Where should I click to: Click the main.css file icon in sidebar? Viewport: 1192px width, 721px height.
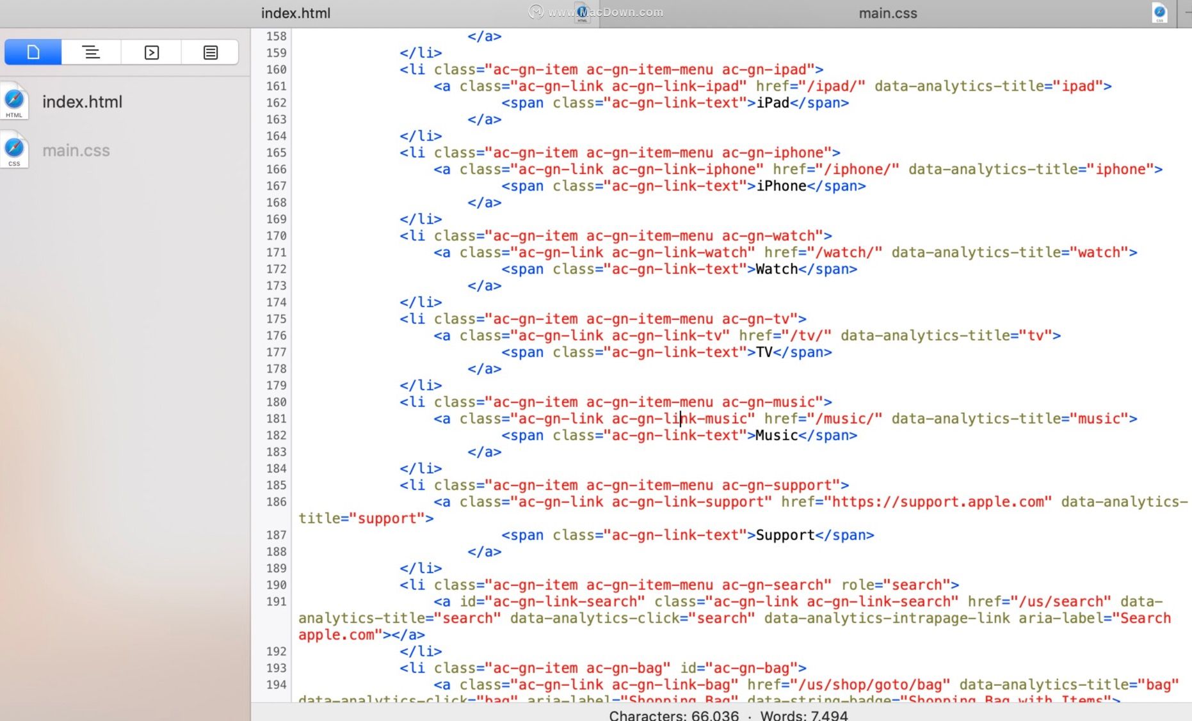[x=14, y=150]
